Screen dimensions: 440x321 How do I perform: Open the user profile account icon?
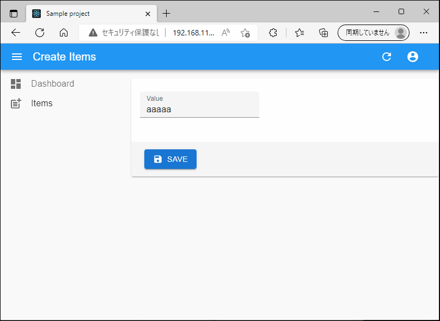[x=413, y=57]
